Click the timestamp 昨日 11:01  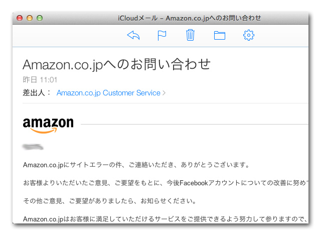point(40,80)
